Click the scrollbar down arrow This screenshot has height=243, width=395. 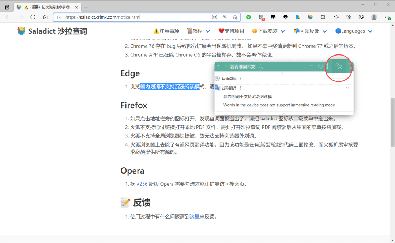pos(392,240)
